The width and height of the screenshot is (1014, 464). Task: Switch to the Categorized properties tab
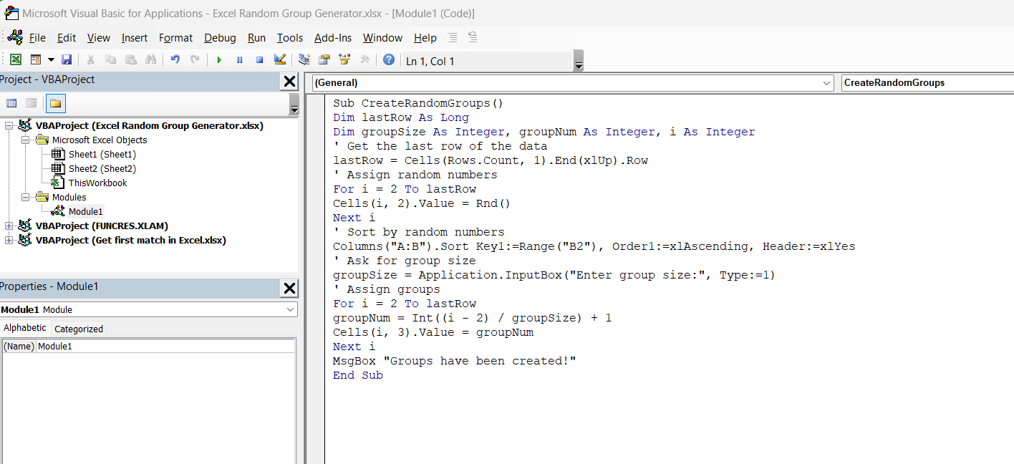(x=79, y=329)
